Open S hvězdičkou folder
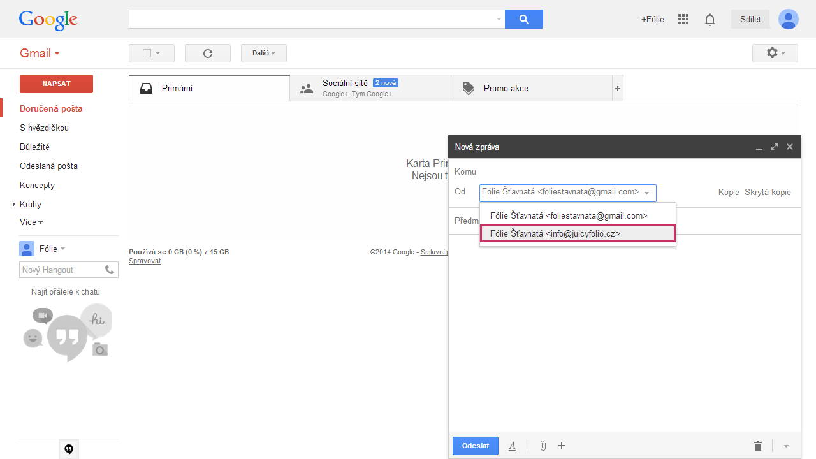Viewport: 816px width, 459px height. [44, 127]
